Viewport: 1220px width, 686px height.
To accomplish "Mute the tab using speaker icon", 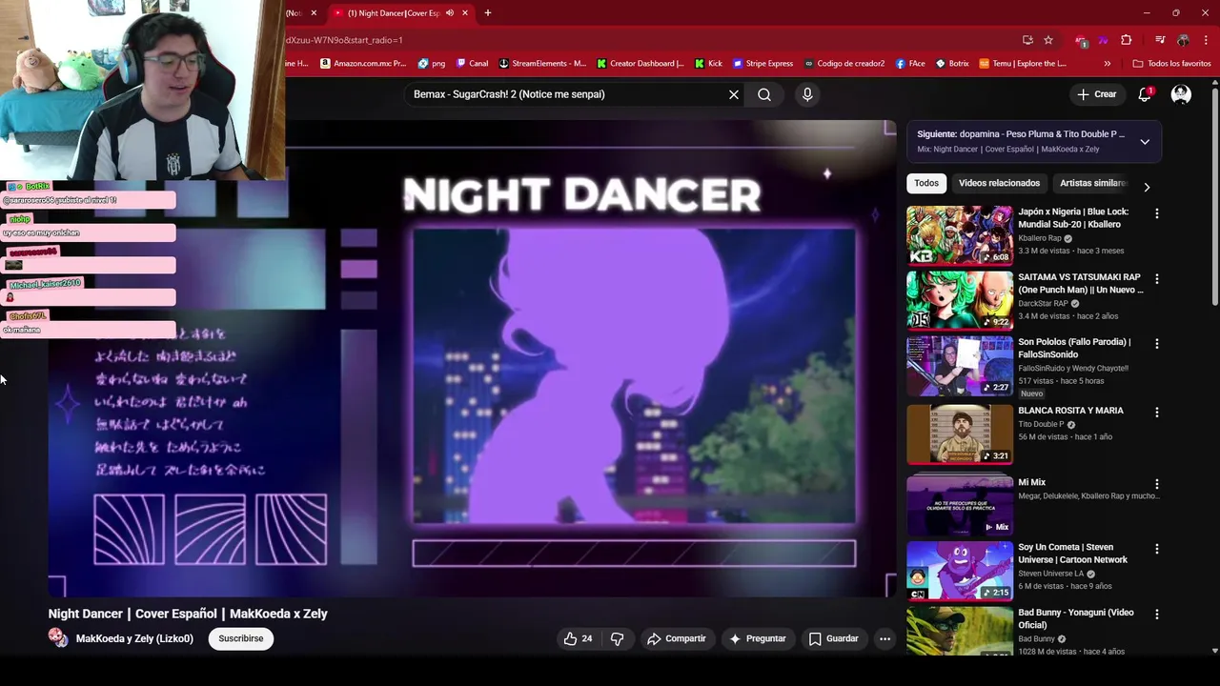I will [450, 13].
